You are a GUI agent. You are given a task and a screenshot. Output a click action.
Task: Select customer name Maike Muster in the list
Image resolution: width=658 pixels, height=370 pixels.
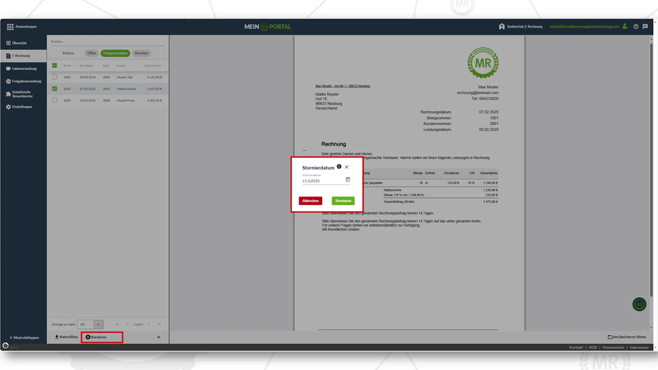[x=126, y=89]
